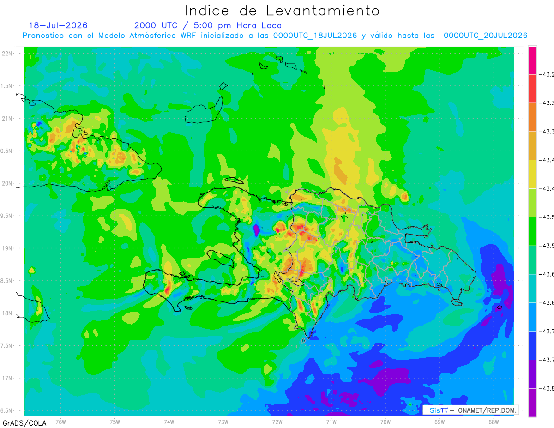Select the bottom purple color bar segment
The width and height of the screenshot is (554, 428).
tap(532, 403)
